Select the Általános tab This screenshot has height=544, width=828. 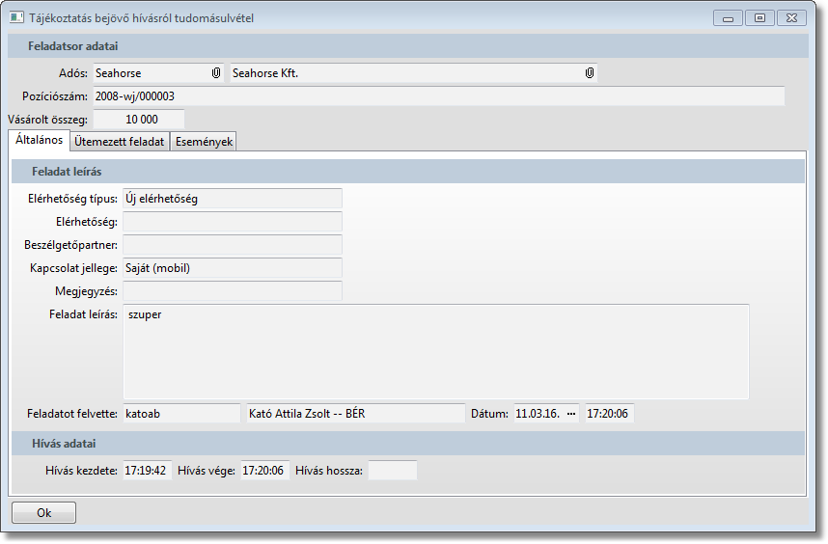coord(39,141)
